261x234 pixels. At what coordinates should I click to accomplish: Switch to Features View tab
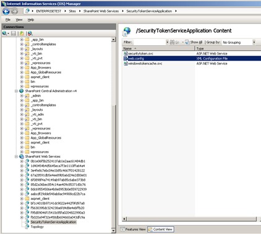133,229
